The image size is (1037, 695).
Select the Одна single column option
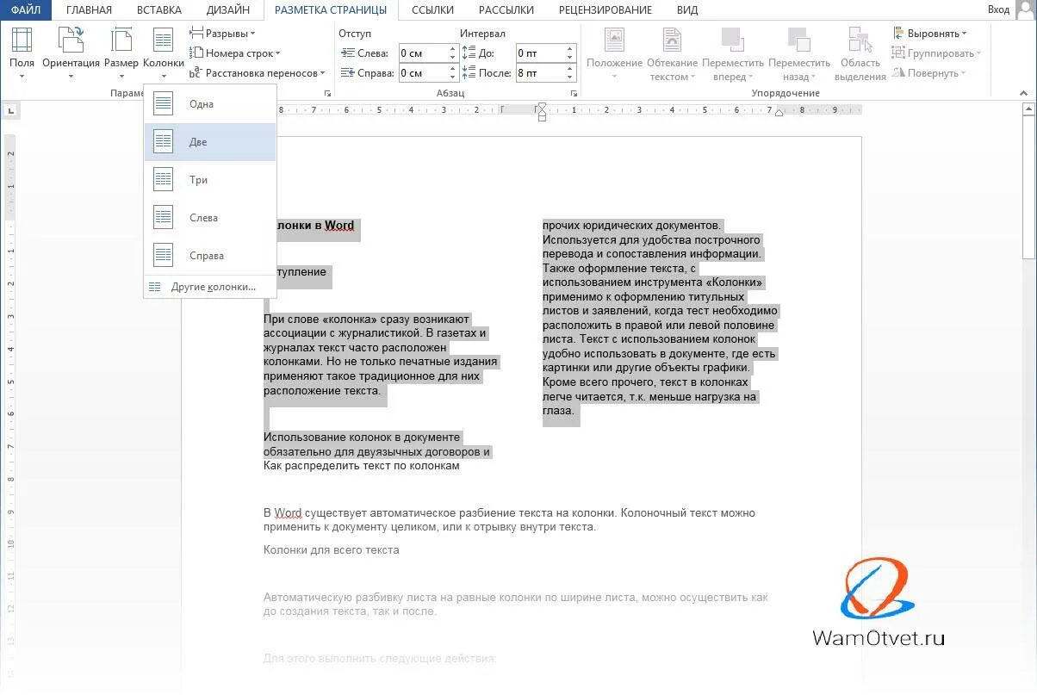click(x=210, y=104)
